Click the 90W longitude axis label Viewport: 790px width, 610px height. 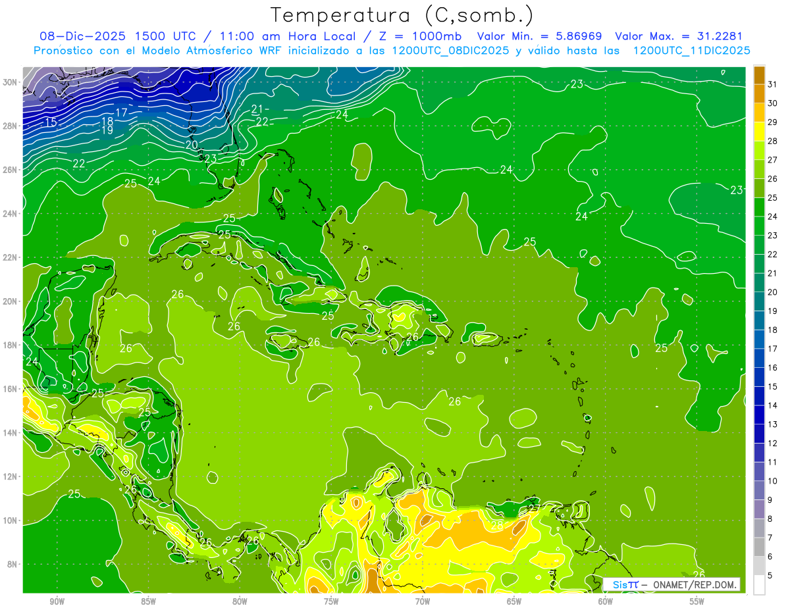point(57,601)
